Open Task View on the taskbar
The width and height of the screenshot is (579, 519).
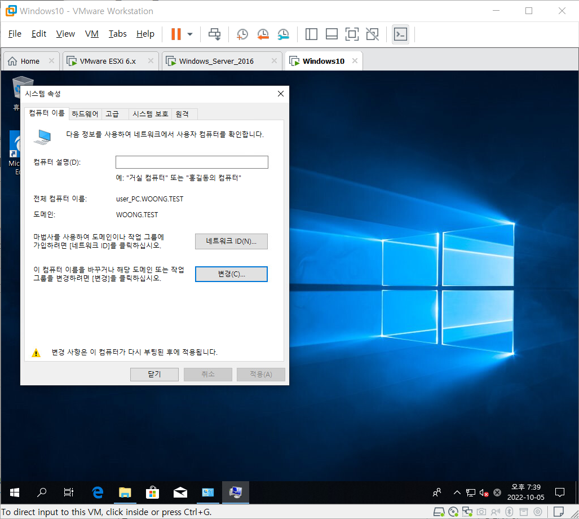click(x=69, y=492)
